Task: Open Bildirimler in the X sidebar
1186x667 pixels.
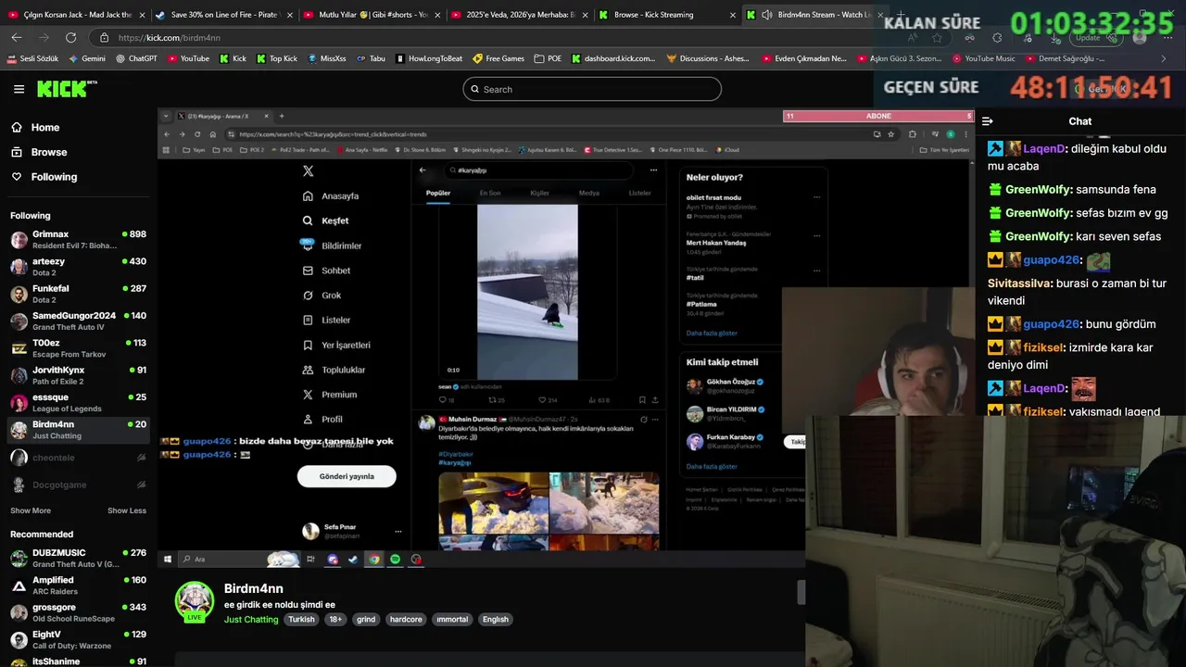Action: click(331, 245)
